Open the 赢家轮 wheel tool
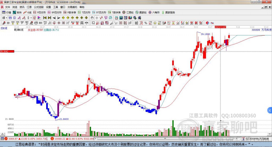 click(141, 12)
